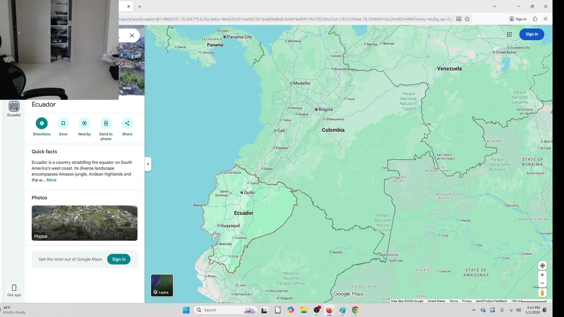The width and height of the screenshot is (564, 317).
Task: Click the Medellin city label
Action: pos(302,83)
